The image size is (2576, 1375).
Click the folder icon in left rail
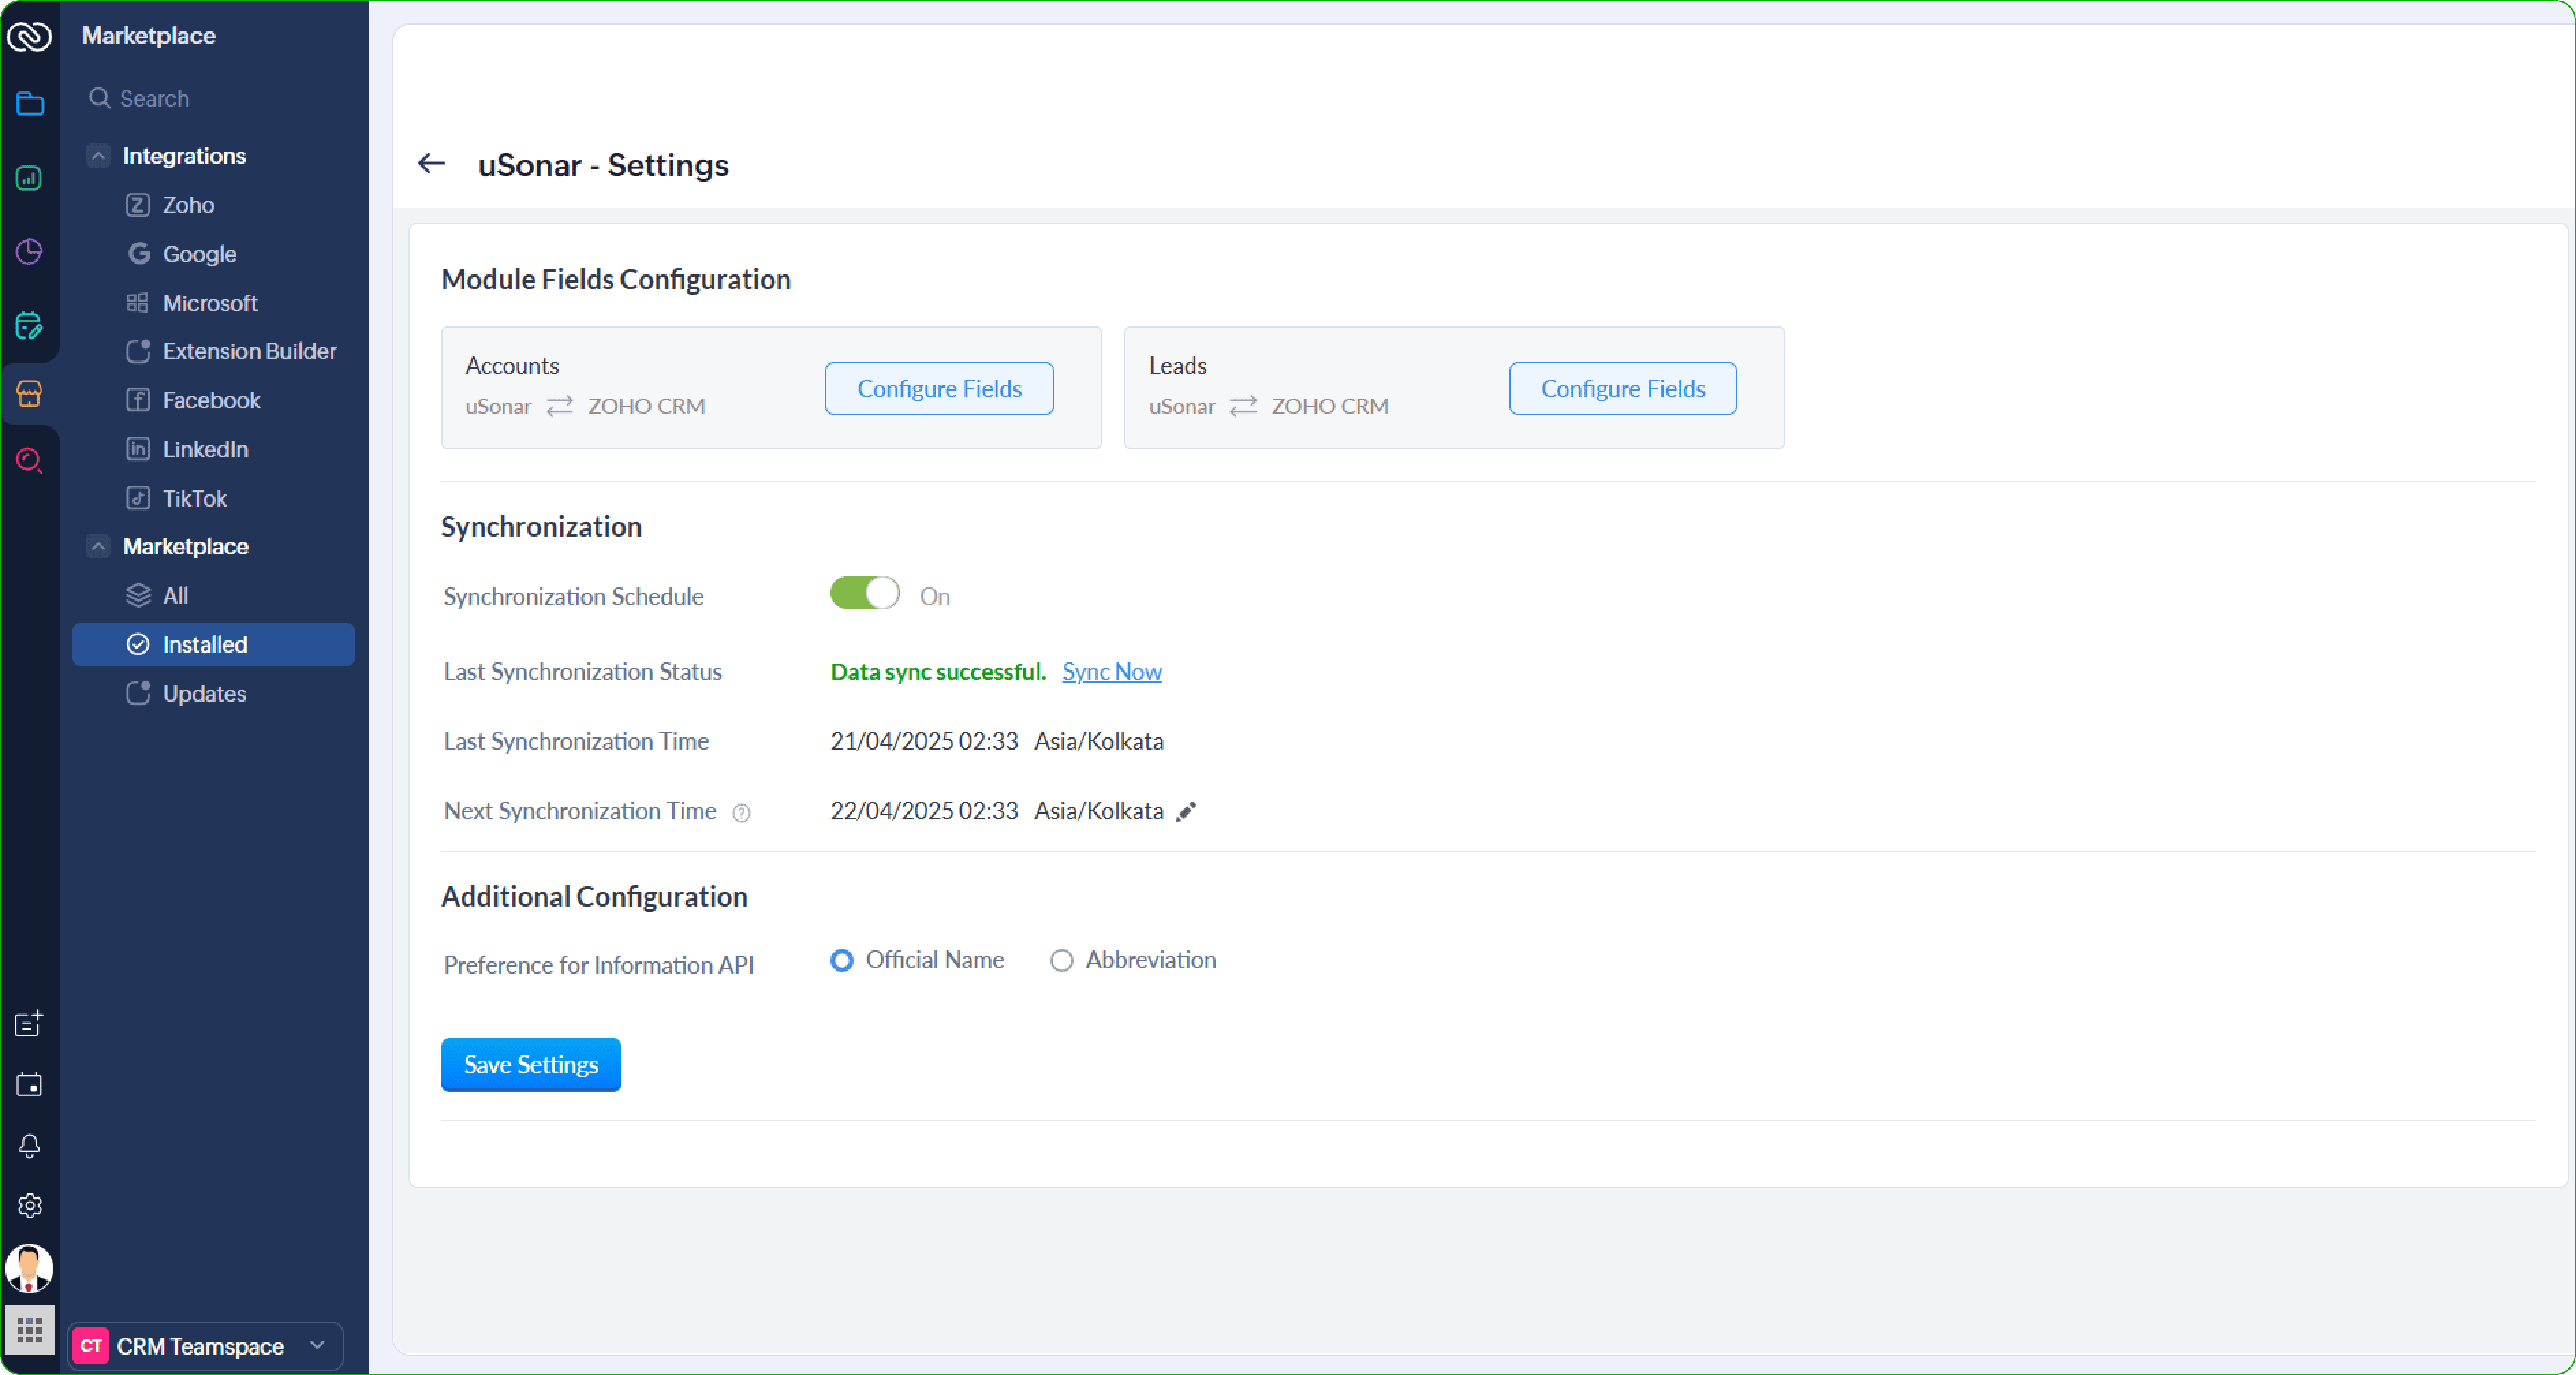point(29,104)
